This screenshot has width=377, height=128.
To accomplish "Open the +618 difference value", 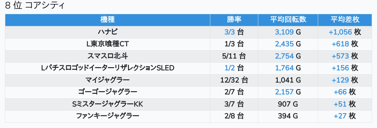I will (x=340, y=44).
